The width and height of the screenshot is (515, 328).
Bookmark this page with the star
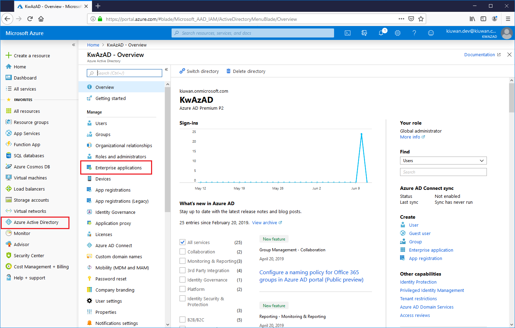[x=421, y=19]
